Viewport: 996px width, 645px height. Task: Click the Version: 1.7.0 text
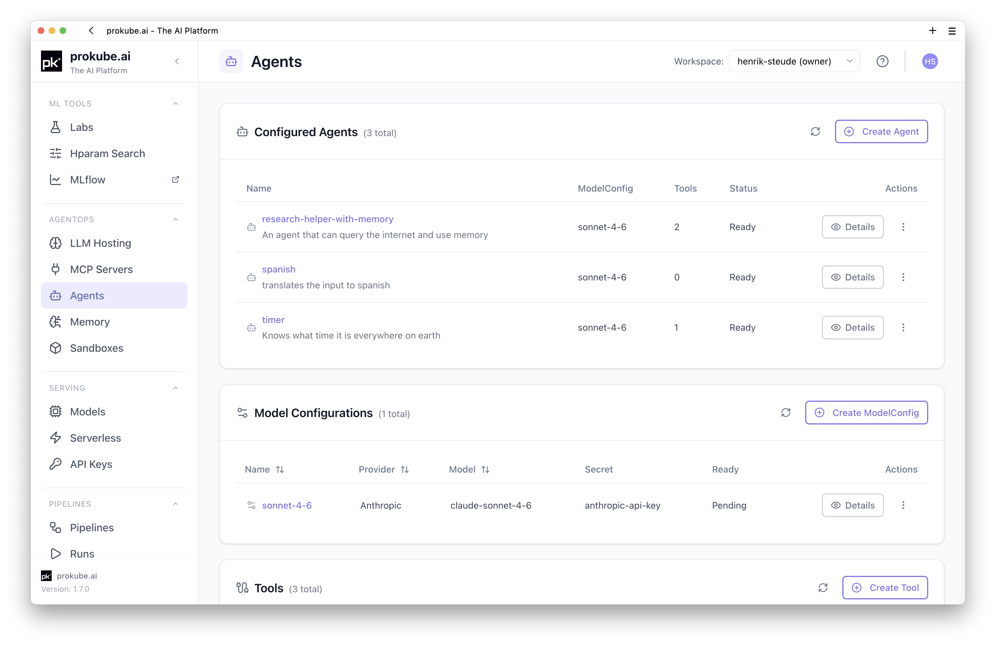pyautogui.click(x=65, y=589)
